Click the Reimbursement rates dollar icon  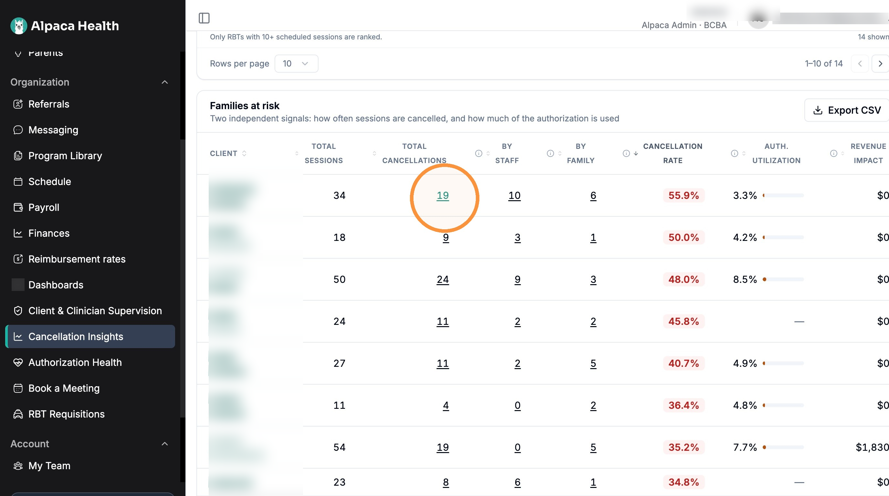pos(18,259)
